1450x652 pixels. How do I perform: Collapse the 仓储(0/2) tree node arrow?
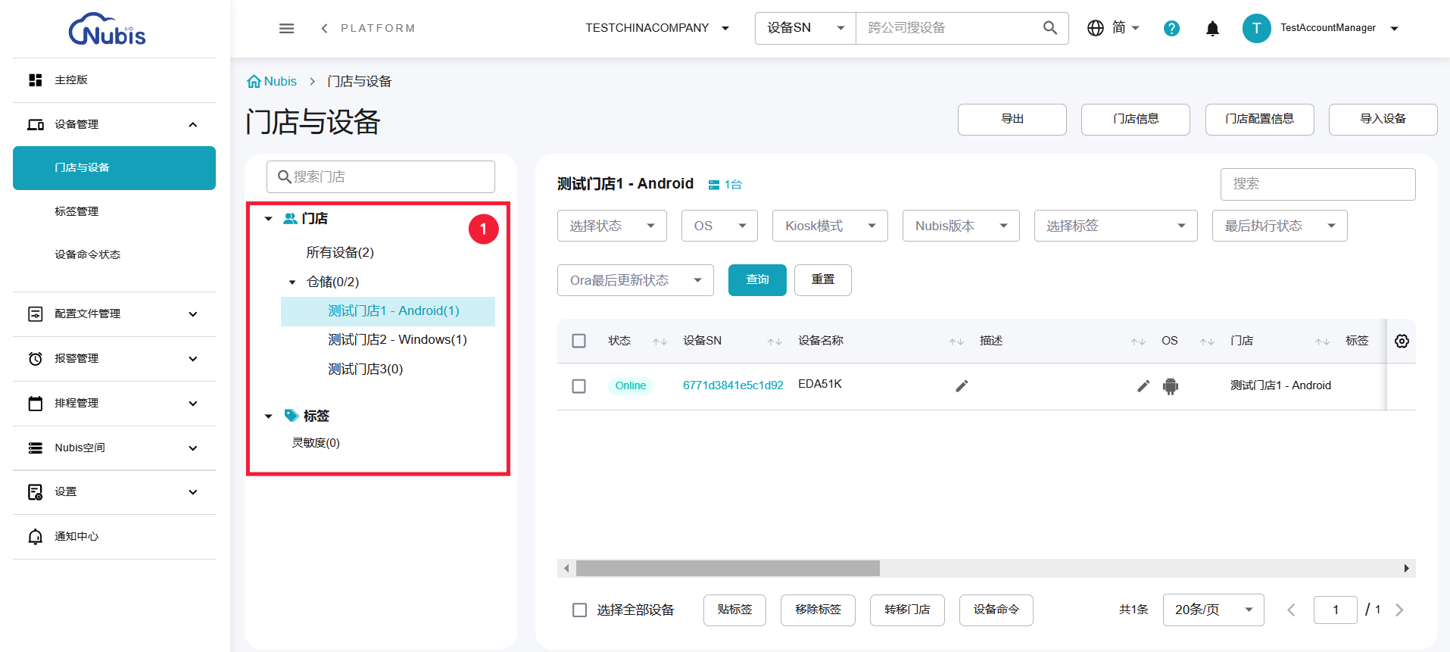coord(292,282)
